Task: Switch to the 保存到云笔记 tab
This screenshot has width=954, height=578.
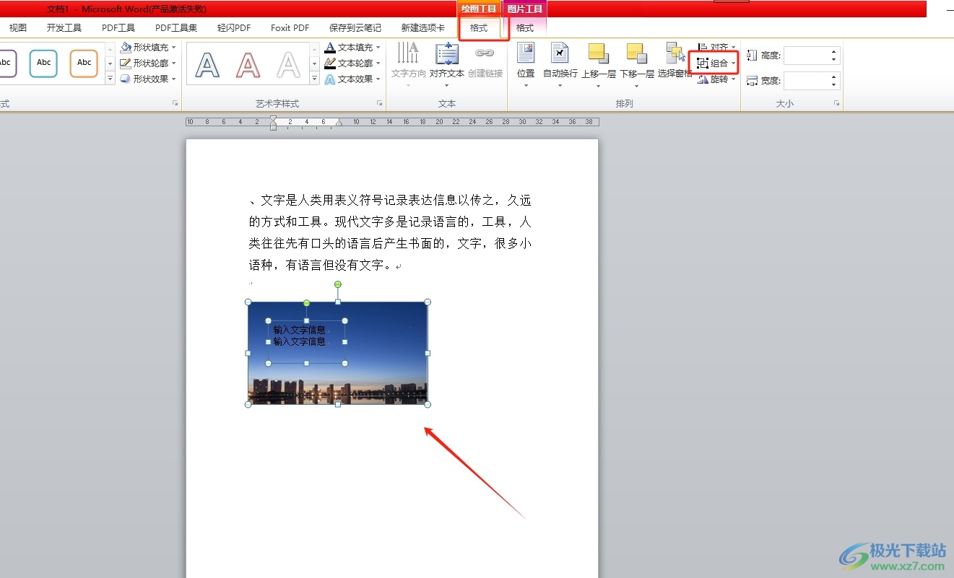Action: 355,28
